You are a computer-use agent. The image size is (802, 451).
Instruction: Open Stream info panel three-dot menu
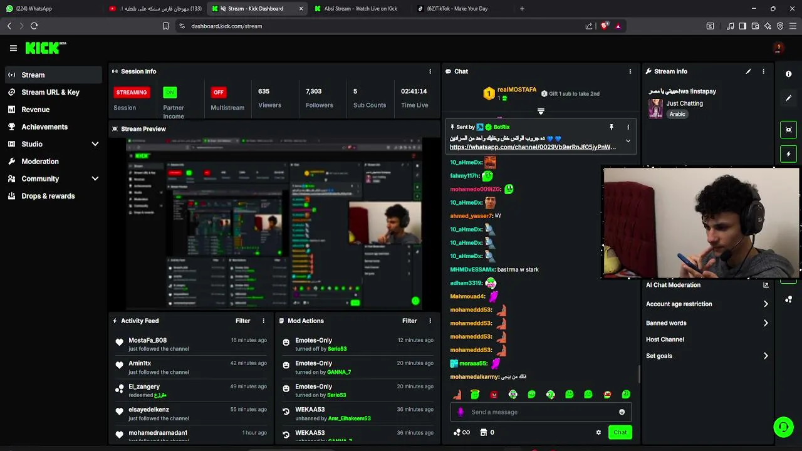pyautogui.click(x=763, y=71)
